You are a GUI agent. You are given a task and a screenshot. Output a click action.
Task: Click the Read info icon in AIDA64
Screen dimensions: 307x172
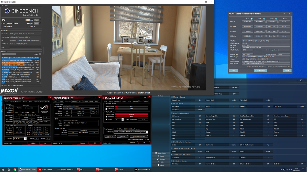pos(252,19)
